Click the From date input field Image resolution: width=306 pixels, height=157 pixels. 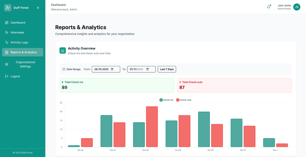[101, 69]
